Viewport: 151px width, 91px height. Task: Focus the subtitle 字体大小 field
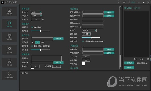(x=86, y=57)
